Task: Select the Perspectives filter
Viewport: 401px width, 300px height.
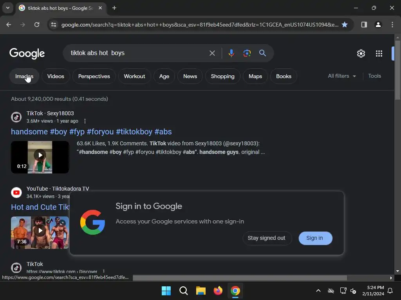Action: (x=94, y=76)
